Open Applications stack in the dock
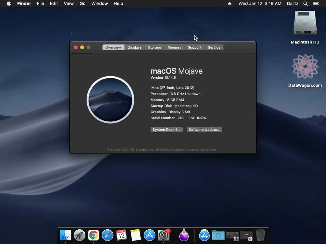The width and height of the screenshot is (326, 244). tap(204, 235)
